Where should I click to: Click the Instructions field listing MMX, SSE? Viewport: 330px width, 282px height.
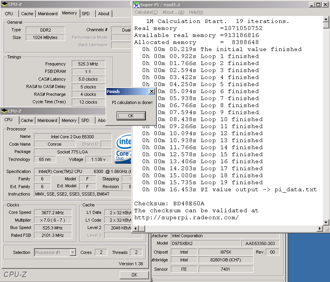tap(83, 194)
